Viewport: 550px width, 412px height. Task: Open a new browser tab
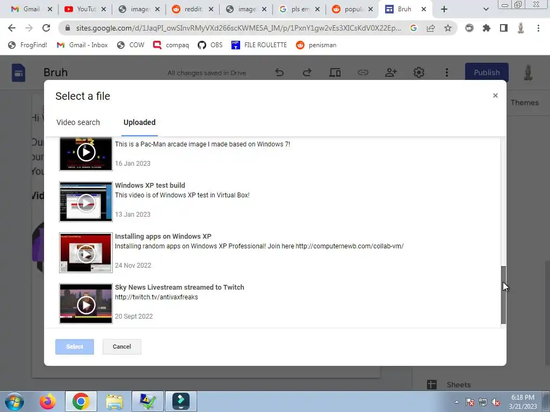click(444, 9)
